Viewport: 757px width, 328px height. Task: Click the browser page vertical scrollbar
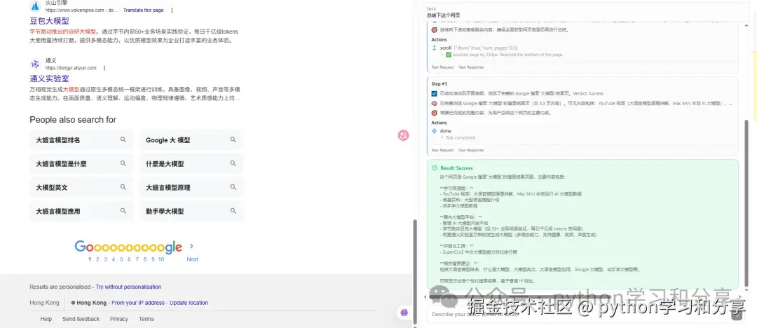click(x=414, y=273)
